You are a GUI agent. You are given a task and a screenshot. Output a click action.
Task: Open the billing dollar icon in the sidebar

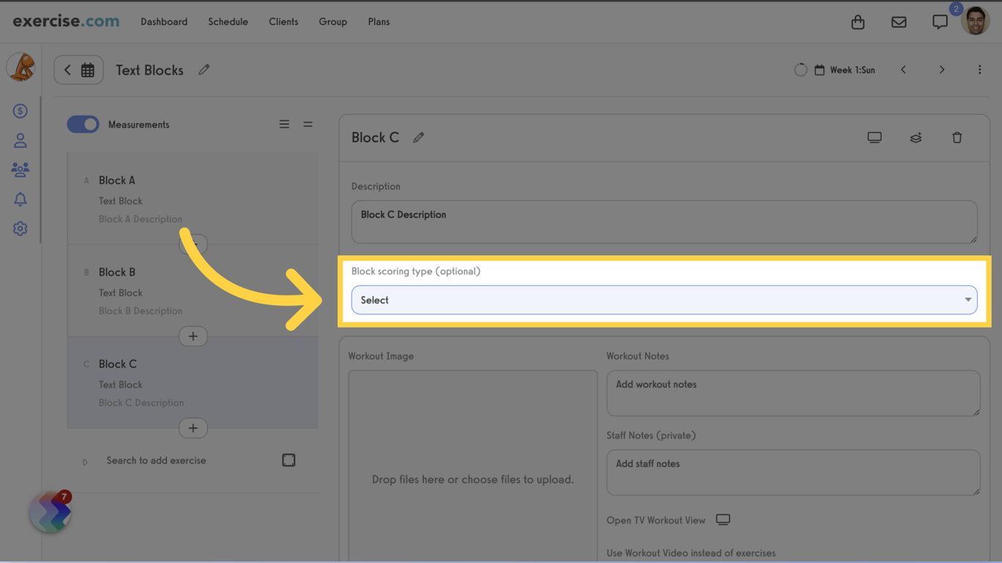pyautogui.click(x=20, y=110)
